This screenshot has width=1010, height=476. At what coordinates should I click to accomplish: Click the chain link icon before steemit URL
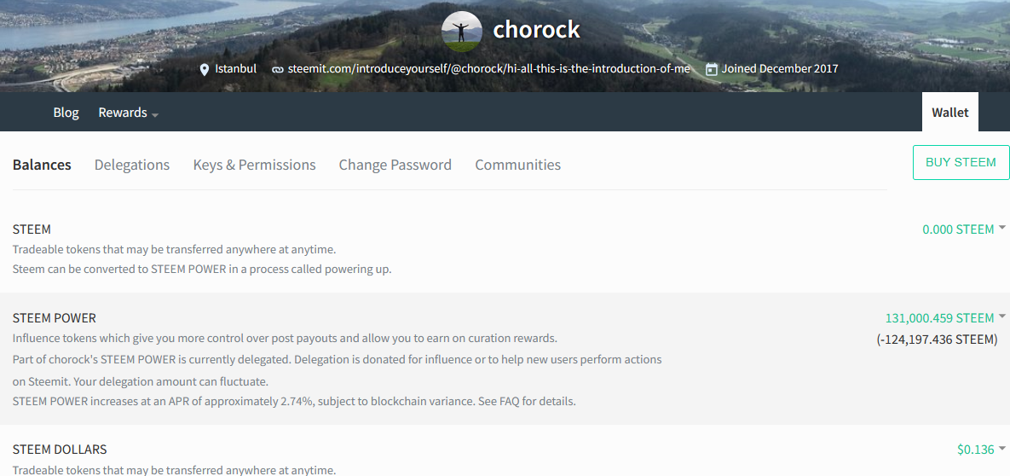278,69
